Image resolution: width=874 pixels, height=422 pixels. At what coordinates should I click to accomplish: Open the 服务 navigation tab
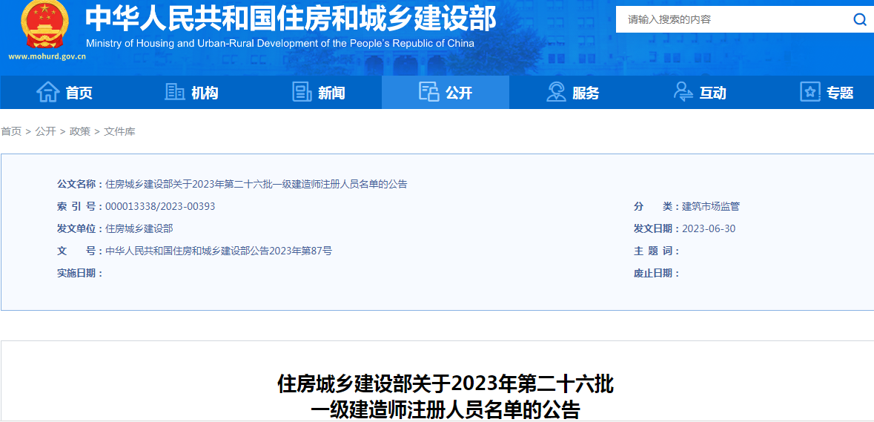[x=572, y=93]
